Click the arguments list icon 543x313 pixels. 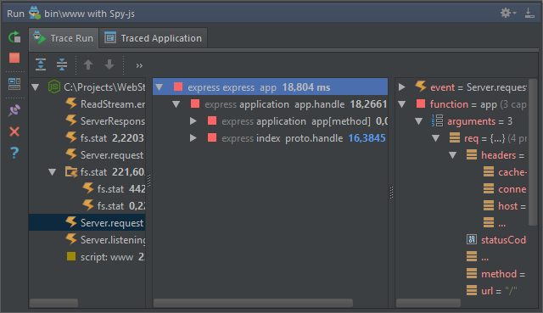pos(438,120)
